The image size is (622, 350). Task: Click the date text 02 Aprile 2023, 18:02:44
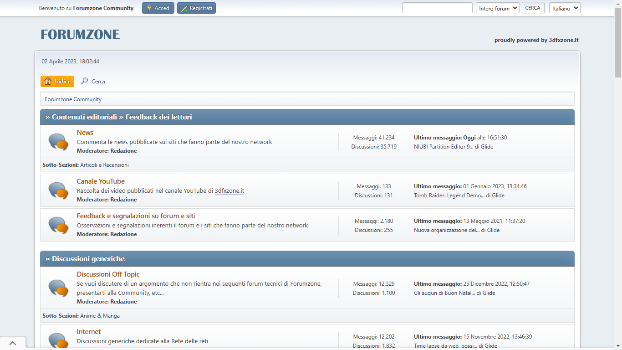(71, 62)
